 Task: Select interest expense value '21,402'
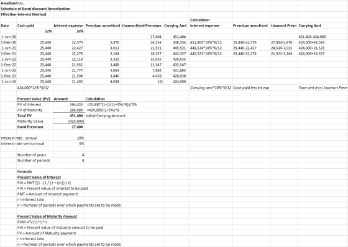coord(77,81)
